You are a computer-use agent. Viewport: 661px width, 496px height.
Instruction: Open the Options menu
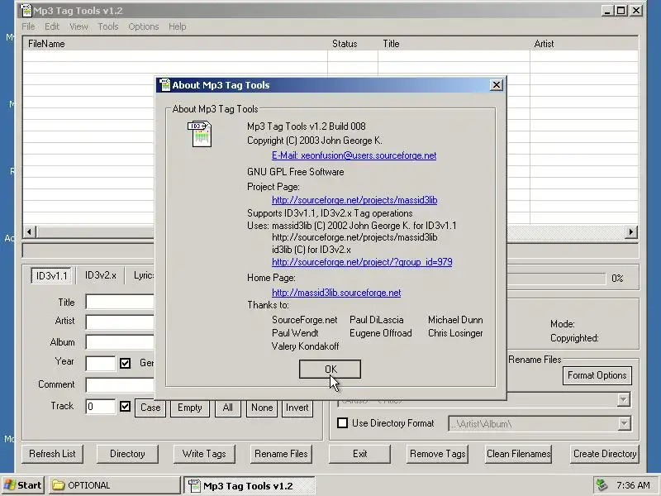(143, 26)
